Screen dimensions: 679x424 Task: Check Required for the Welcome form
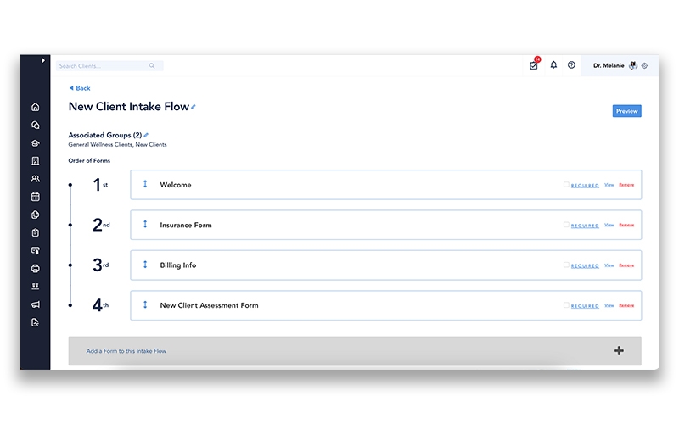[x=566, y=184]
